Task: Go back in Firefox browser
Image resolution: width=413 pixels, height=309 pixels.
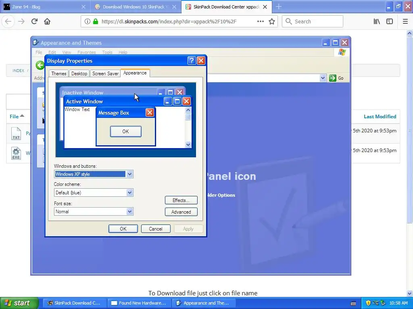Action: pyautogui.click(x=8, y=21)
